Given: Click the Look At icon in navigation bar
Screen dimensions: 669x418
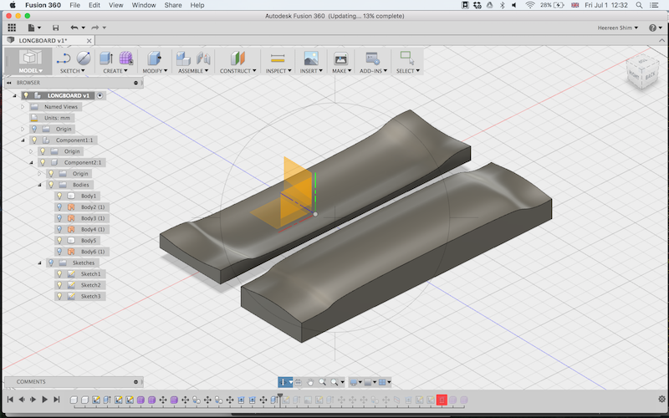Looking at the screenshot, I should [299, 382].
